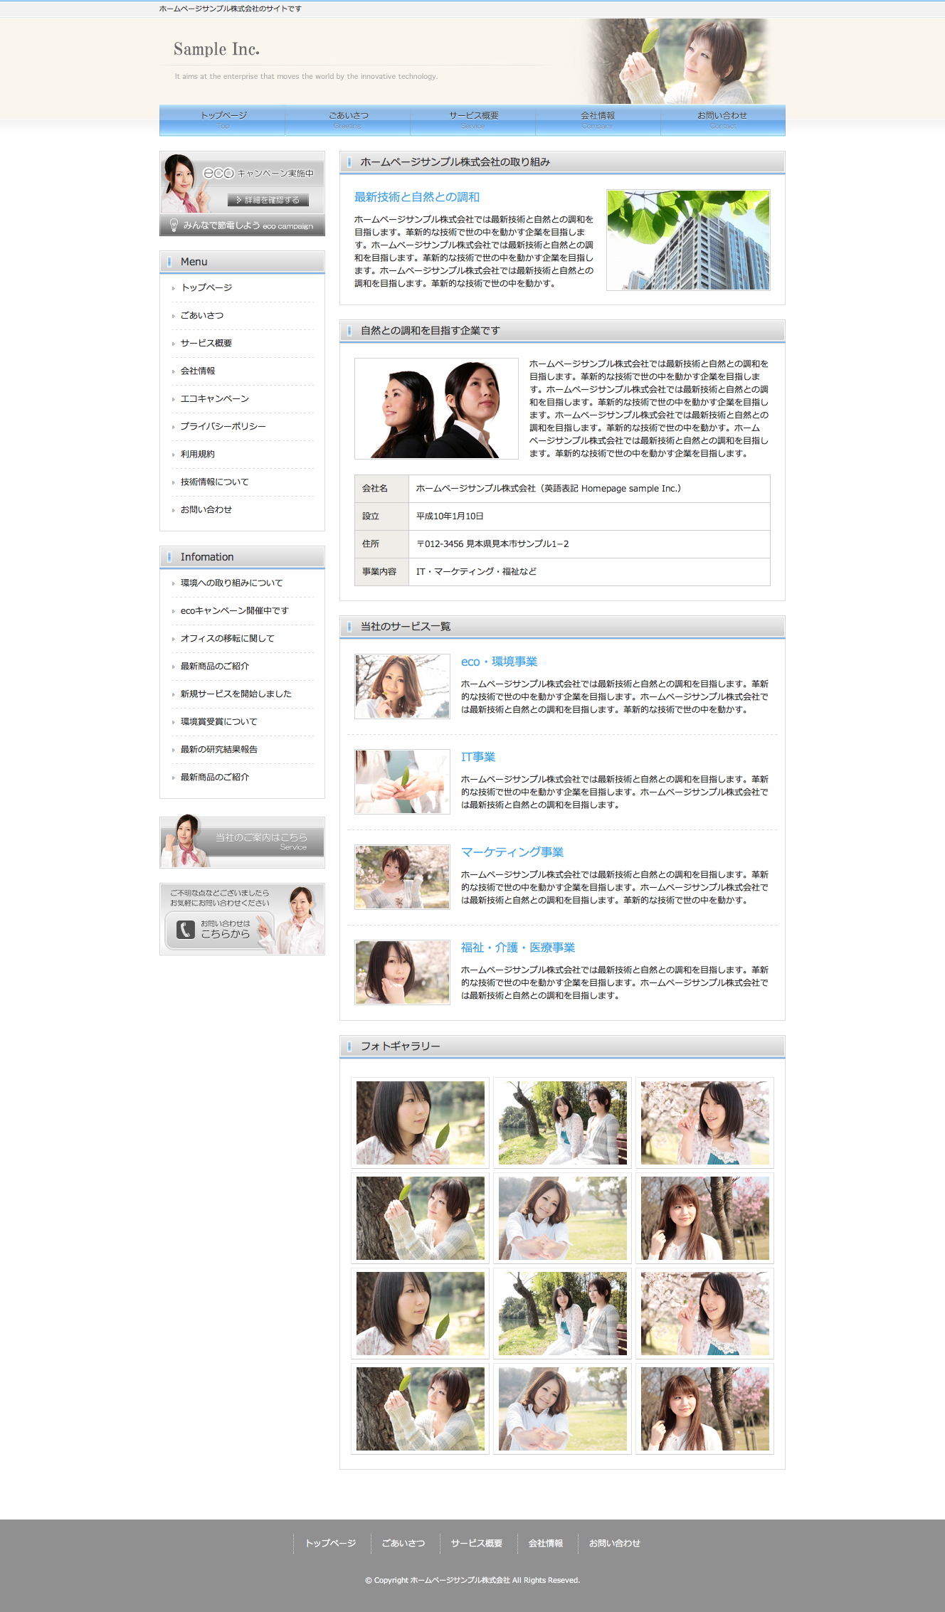
Task: Click 環境賞受賞について information link
Action: coord(218,721)
